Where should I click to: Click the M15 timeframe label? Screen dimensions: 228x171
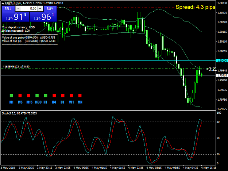pos(30,102)
